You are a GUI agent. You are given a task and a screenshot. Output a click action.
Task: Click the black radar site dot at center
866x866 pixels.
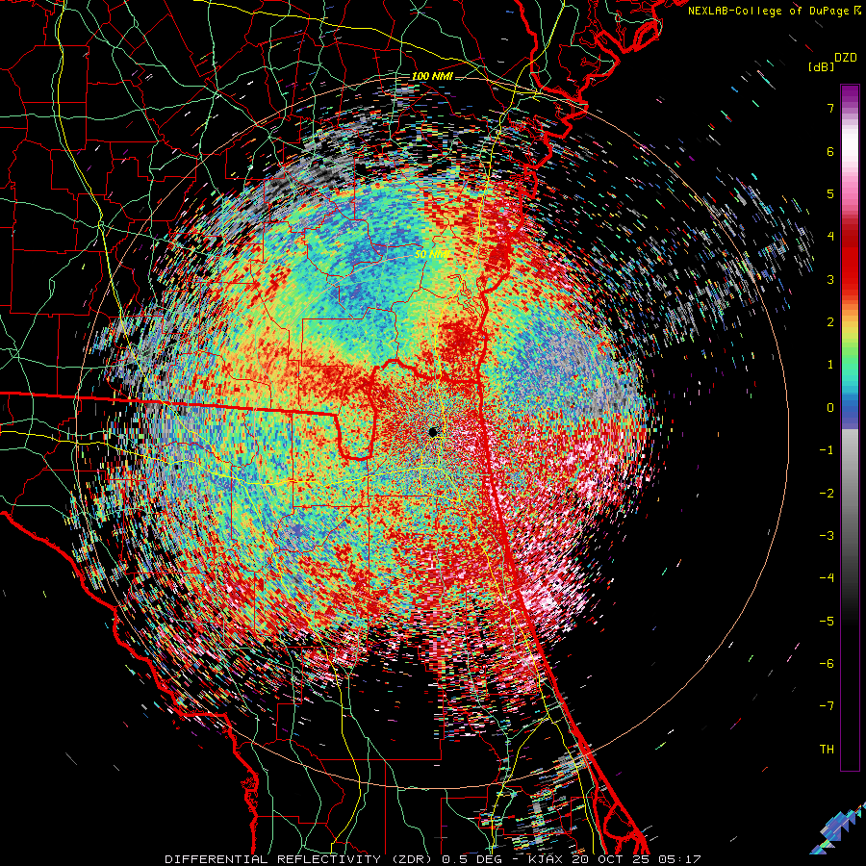point(434,431)
